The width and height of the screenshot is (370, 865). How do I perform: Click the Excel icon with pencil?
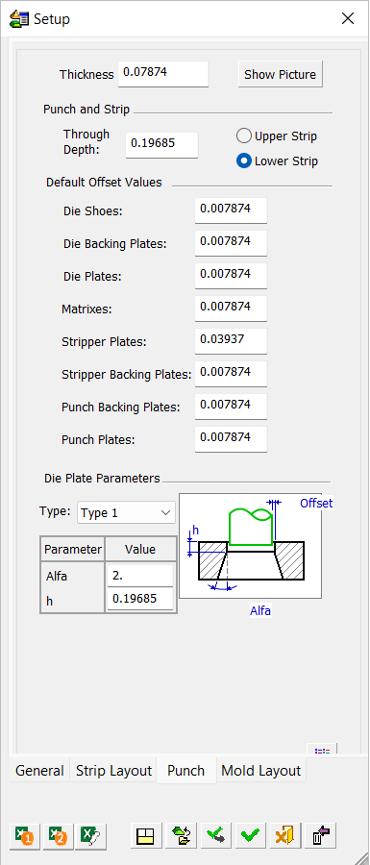coord(91,835)
